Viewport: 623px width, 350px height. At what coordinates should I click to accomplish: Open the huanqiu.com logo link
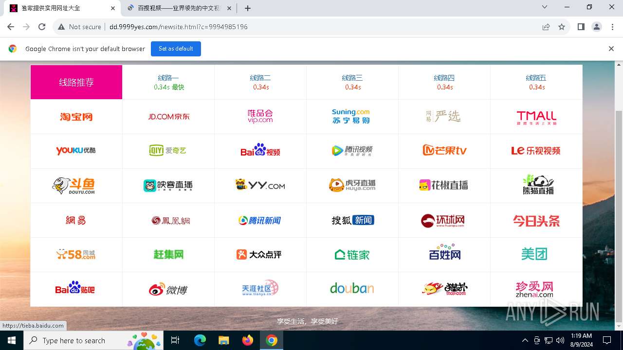click(443, 220)
